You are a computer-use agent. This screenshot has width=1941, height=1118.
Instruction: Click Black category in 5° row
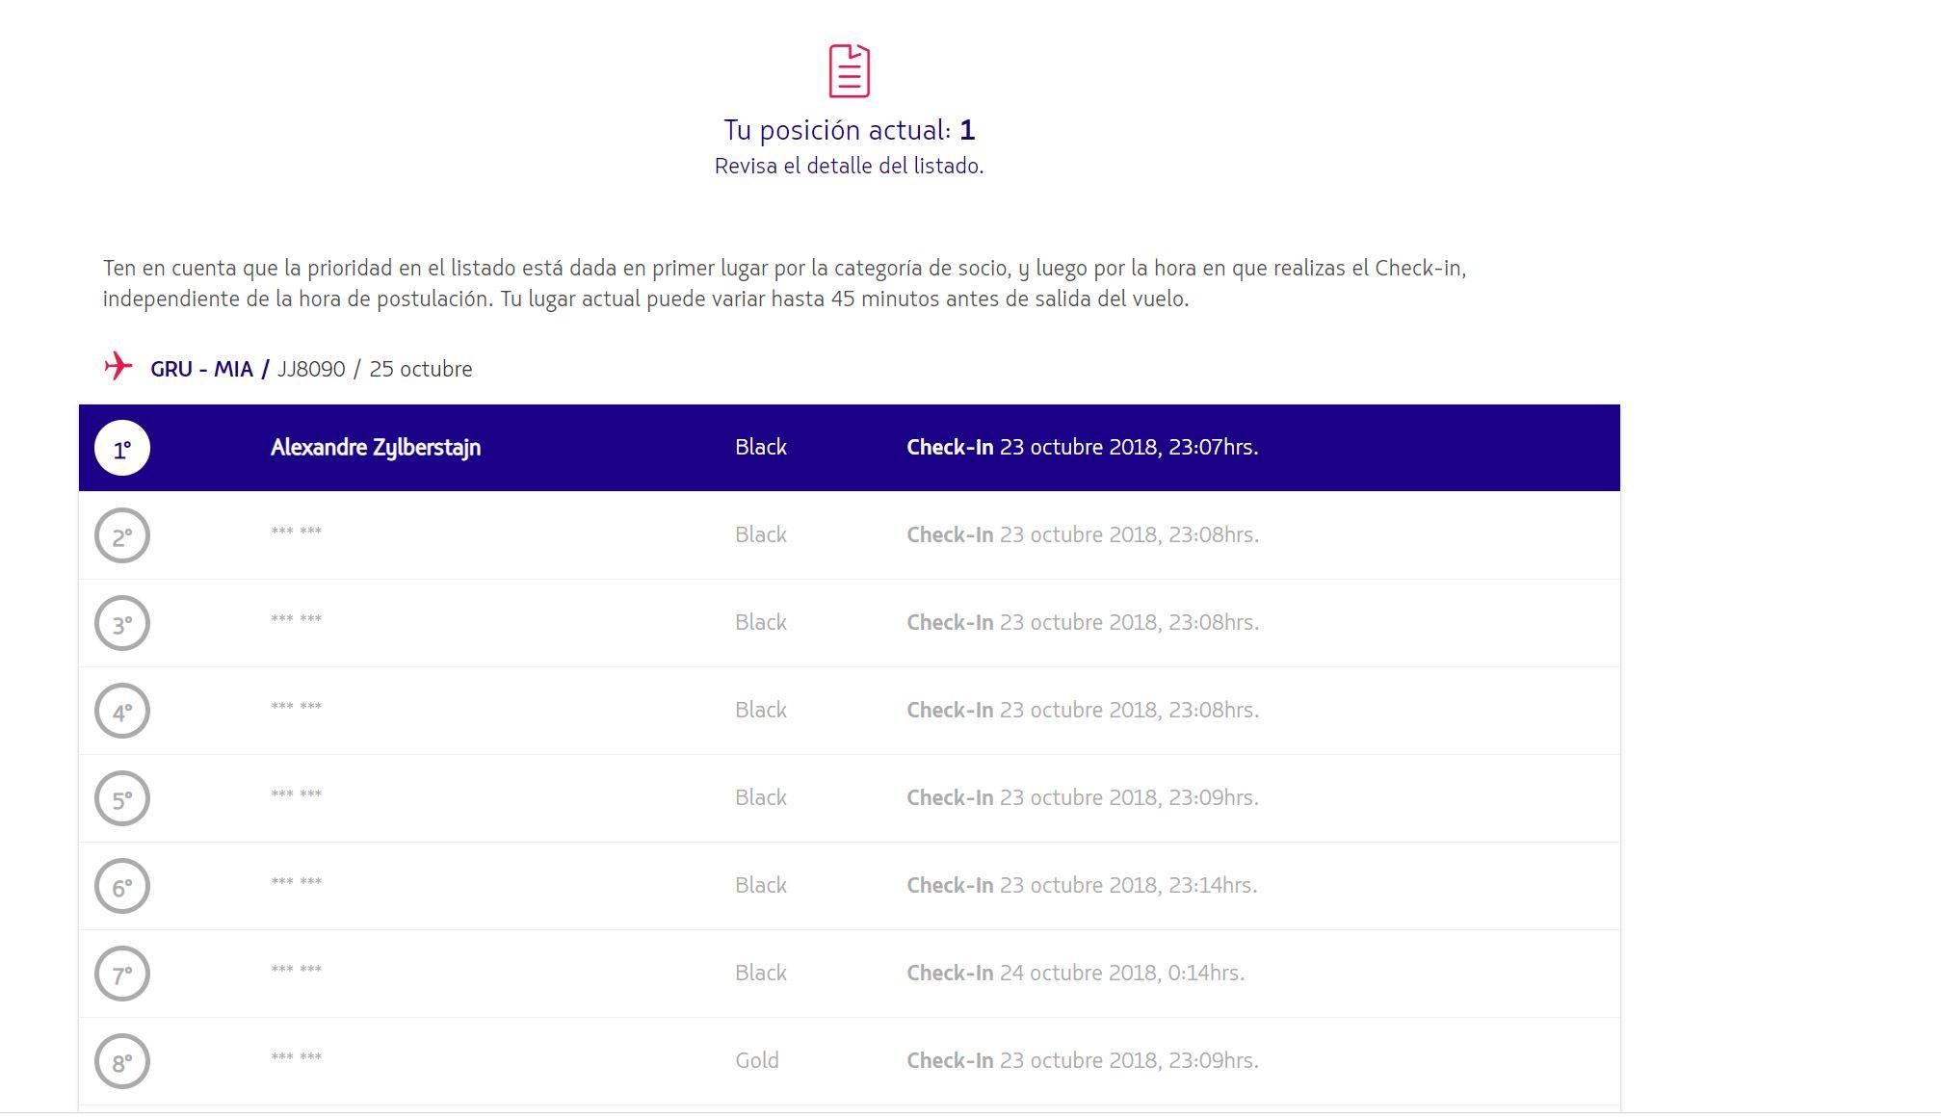click(x=761, y=797)
